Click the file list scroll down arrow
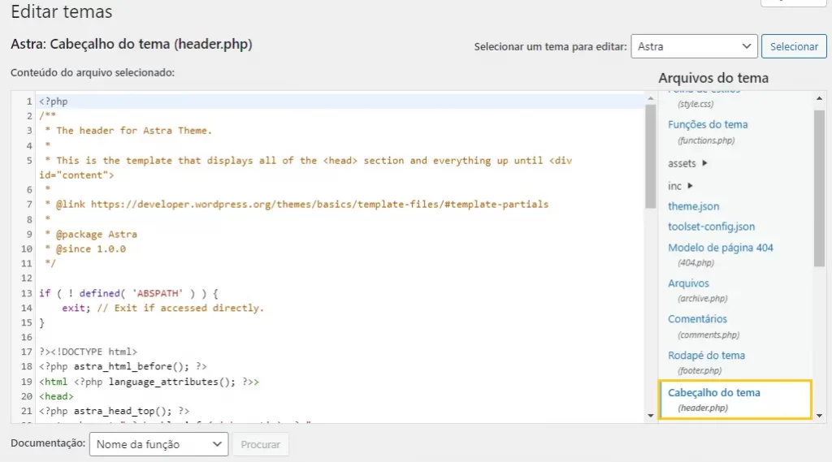The height and width of the screenshot is (462, 832). [819, 416]
